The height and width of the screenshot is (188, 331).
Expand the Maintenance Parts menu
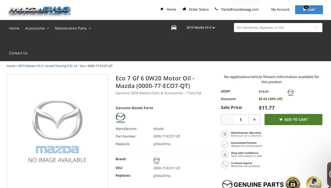tap(73, 28)
